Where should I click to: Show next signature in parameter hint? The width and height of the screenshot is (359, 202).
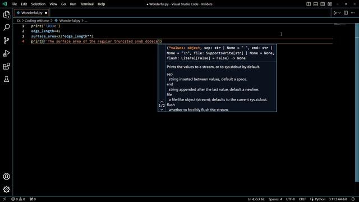point(162,109)
